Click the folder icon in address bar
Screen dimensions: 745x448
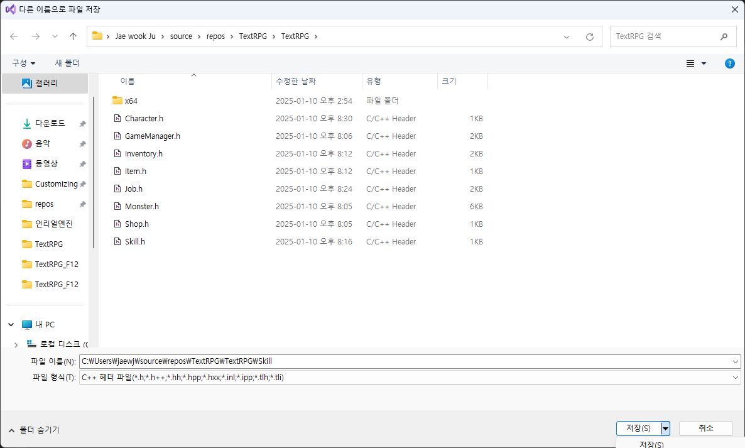pos(97,36)
